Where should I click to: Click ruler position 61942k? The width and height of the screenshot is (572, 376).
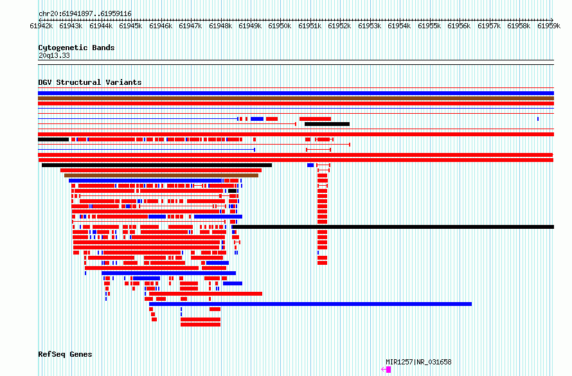point(41,26)
